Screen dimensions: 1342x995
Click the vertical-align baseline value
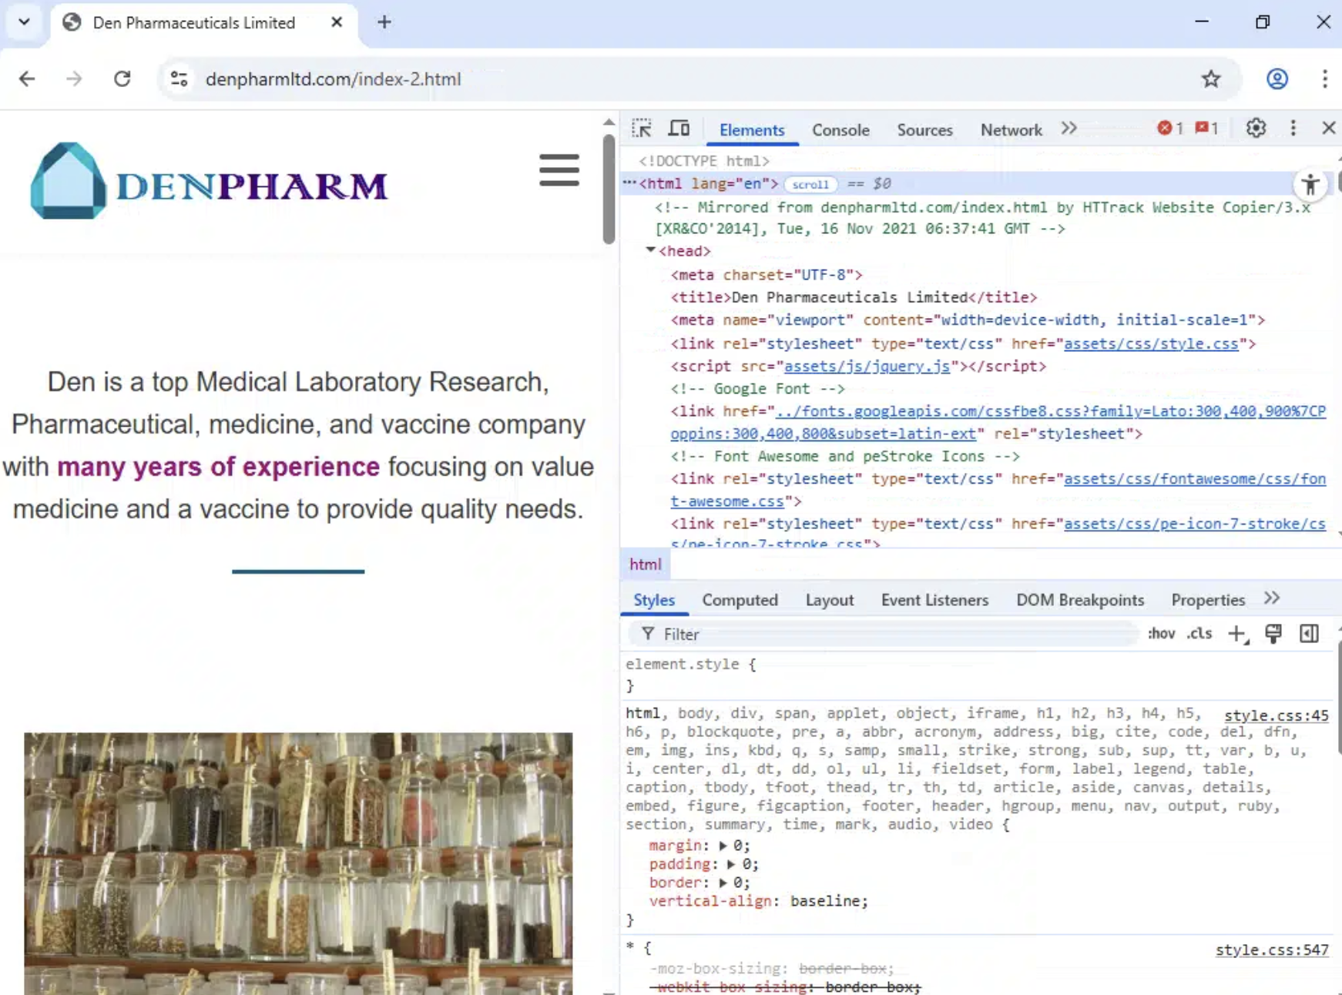pyautogui.click(x=825, y=901)
